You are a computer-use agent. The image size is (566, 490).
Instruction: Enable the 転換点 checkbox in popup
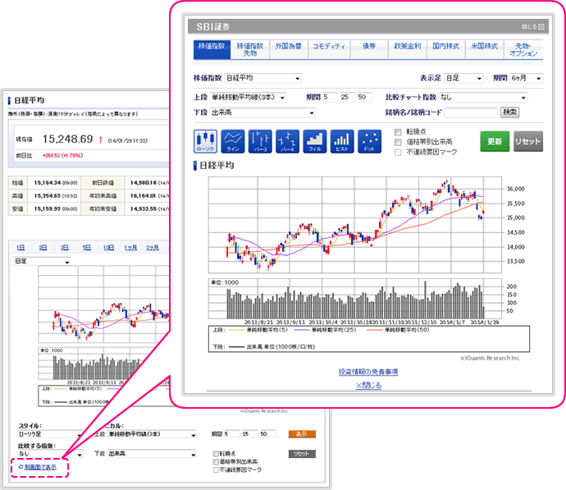pyautogui.click(x=398, y=132)
